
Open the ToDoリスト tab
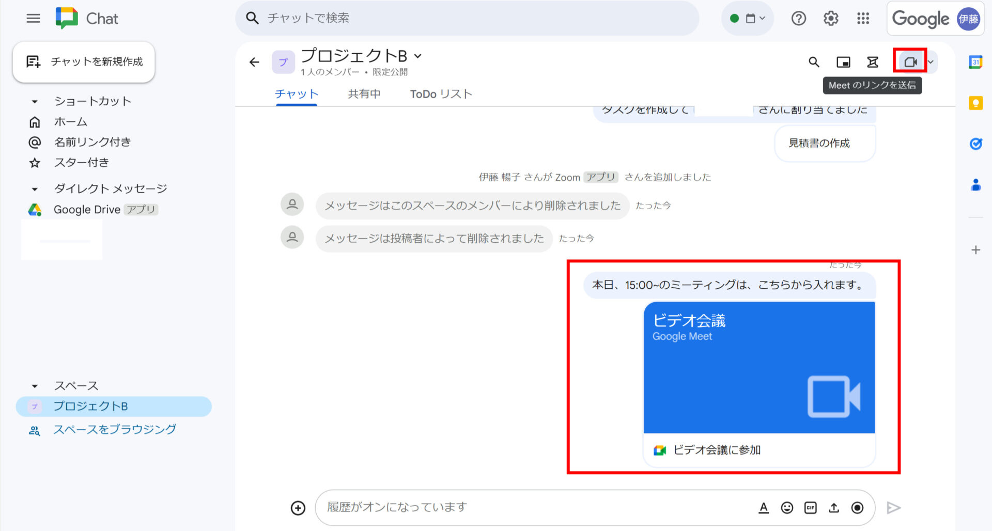(440, 93)
